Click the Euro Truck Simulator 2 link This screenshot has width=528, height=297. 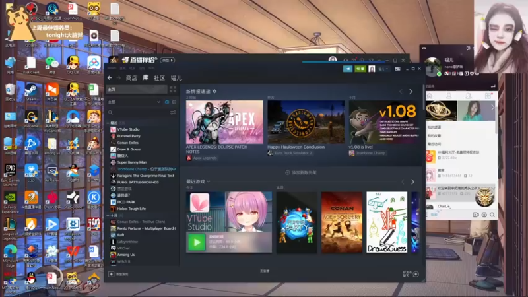(293, 153)
